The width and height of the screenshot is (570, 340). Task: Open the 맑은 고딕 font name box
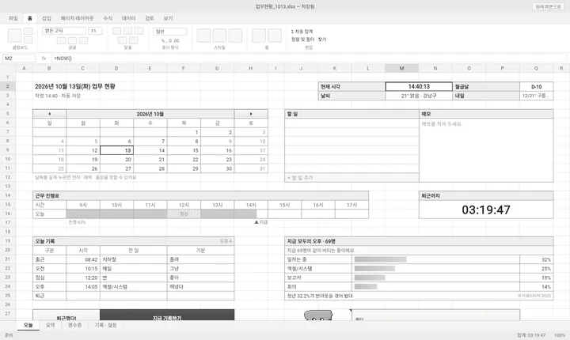tap(64, 31)
